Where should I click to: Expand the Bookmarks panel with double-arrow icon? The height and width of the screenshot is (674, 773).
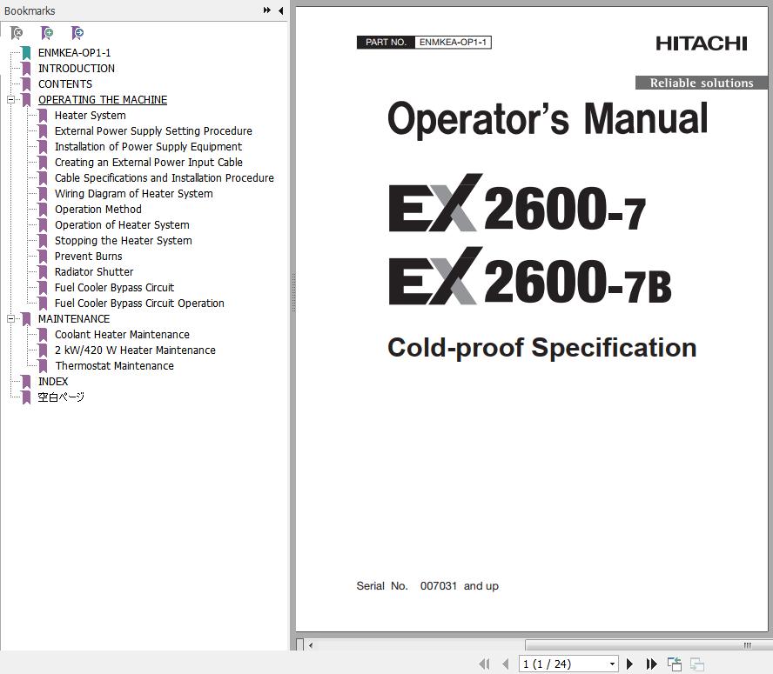pos(266,10)
